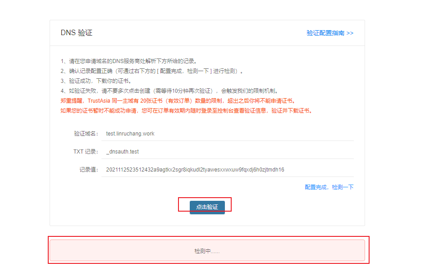Click the red 郑重提醒 TrustAsia warning line
This screenshot has height=276, width=425.
(x=178, y=101)
